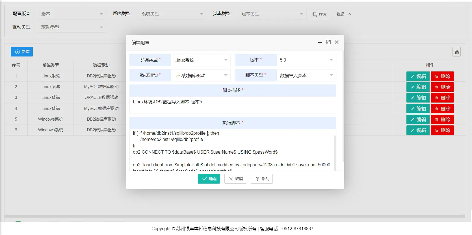Open the 驱动类型 filter dropdown
This screenshot has width=472, height=235.
click(x=72, y=27)
